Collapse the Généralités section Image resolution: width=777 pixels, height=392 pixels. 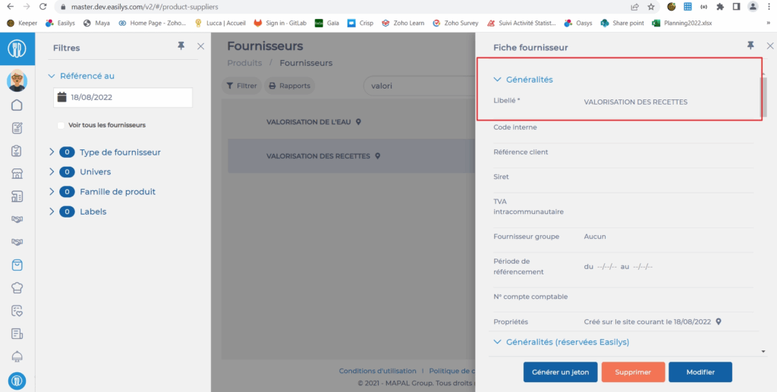tap(498, 79)
